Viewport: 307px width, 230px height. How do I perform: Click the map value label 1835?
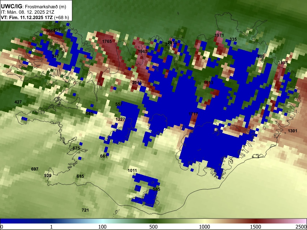[x=283, y=63]
